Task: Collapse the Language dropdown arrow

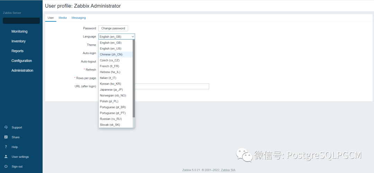Action: 133,37
